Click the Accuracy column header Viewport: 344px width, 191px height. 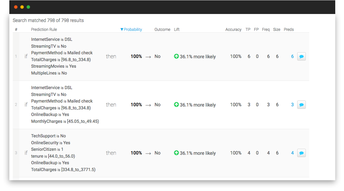click(233, 29)
